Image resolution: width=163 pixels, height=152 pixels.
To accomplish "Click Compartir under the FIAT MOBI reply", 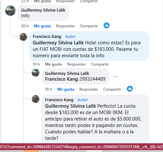I will click(100, 64).
